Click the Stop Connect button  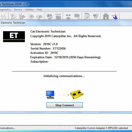click(x=64, y=105)
